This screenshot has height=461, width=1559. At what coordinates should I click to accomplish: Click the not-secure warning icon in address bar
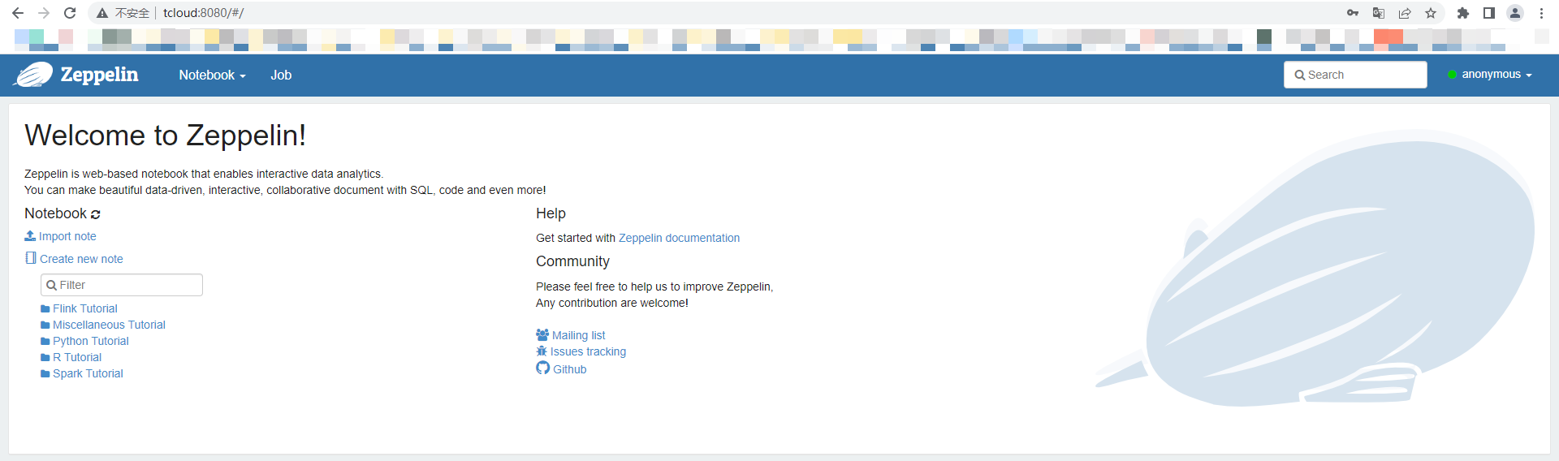point(102,13)
